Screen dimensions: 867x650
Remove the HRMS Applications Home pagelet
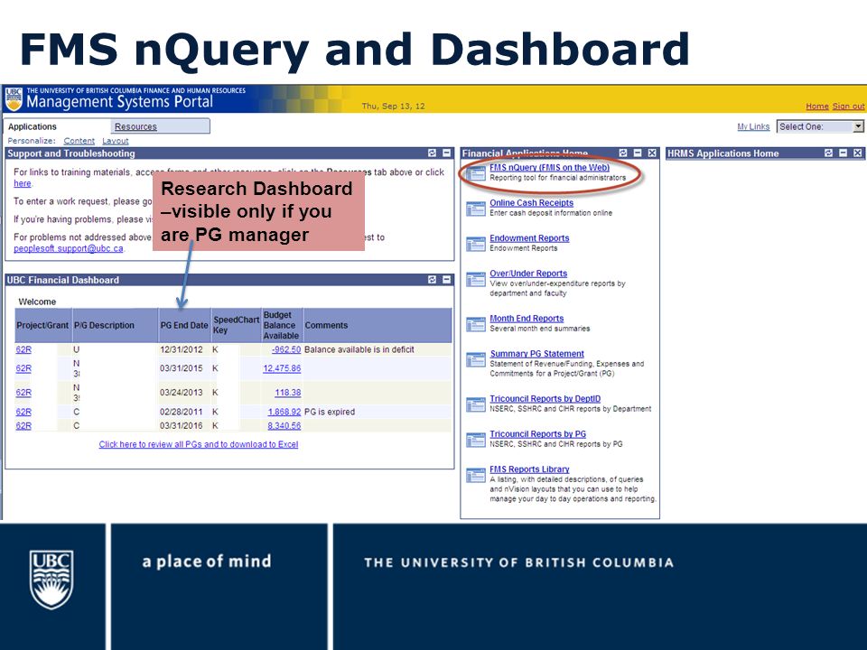857,153
